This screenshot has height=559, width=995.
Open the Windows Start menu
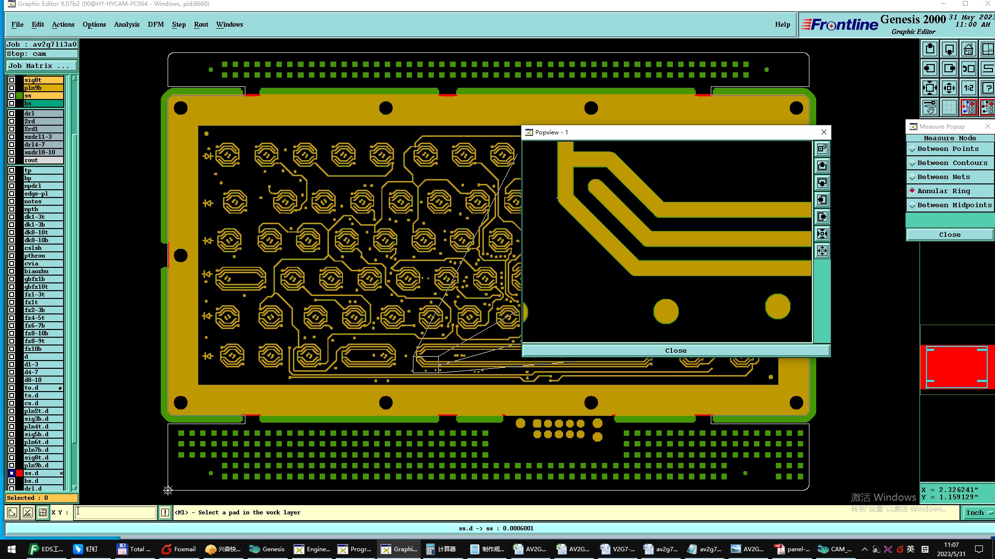12,549
